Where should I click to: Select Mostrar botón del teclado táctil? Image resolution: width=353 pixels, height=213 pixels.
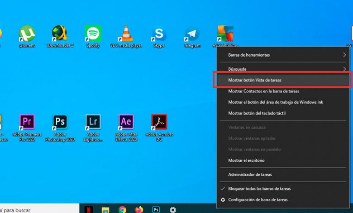click(x=283, y=113)
